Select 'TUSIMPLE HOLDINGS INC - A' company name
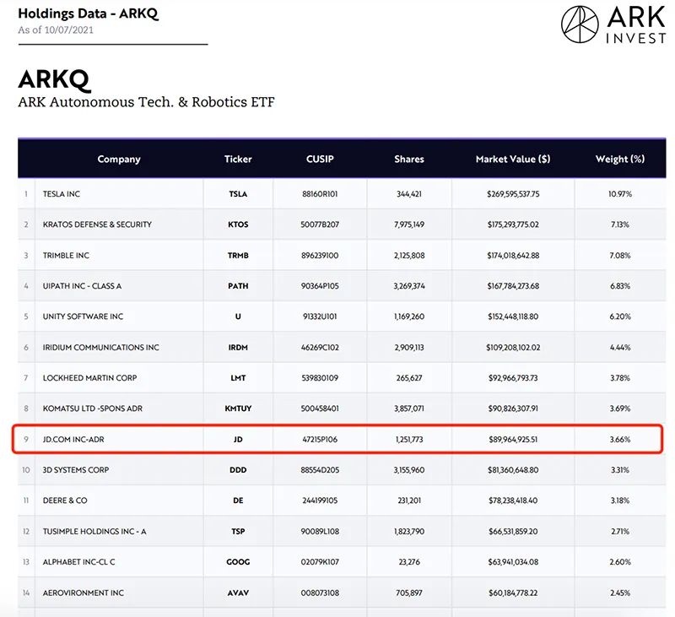The image size is (675, 617). 94,532
